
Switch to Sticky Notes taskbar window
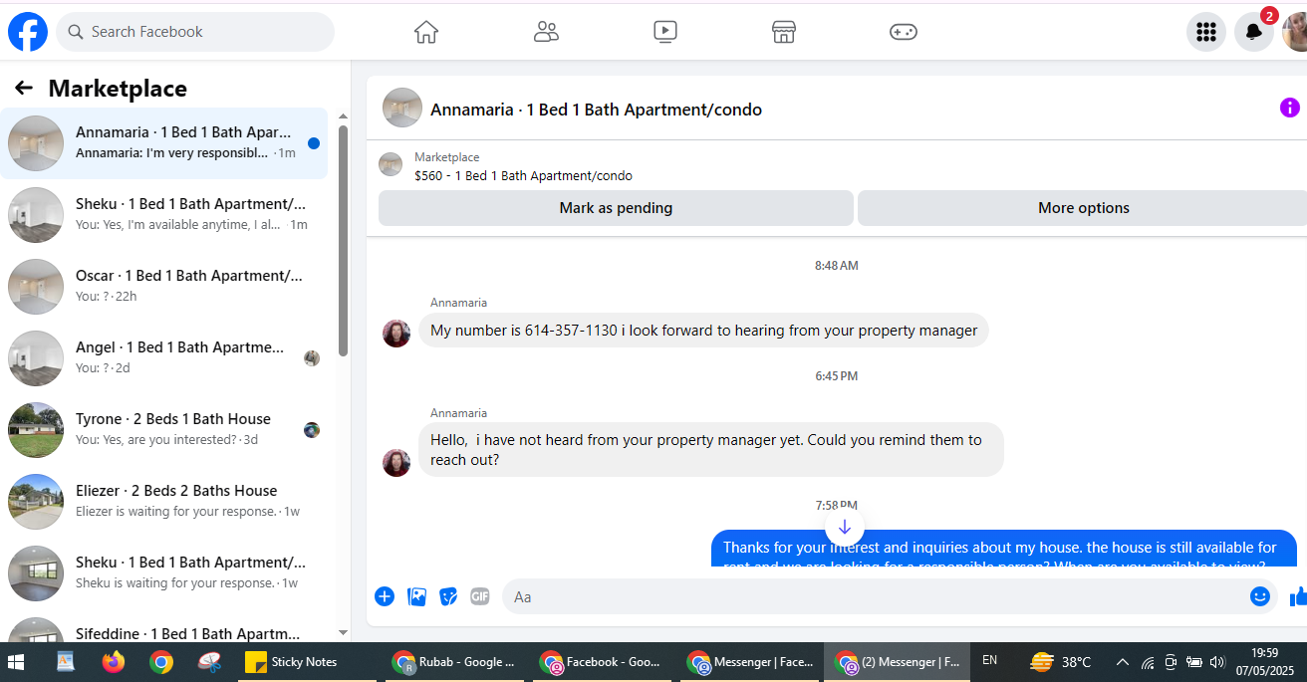(308, 662)
